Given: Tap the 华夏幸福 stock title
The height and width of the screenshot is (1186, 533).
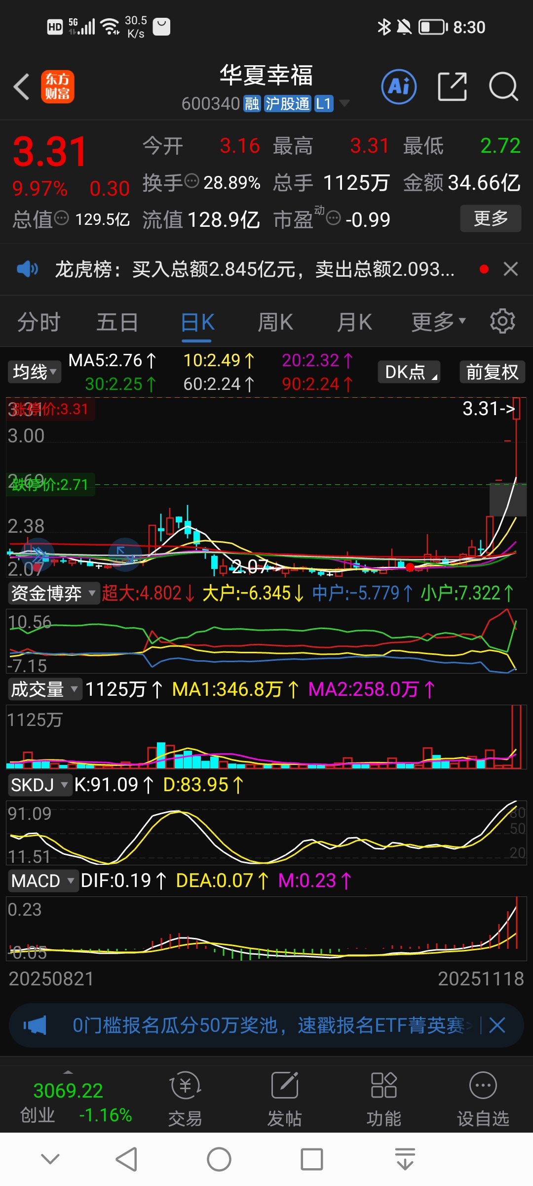Looking at the screenshot, I should [266, 76].
